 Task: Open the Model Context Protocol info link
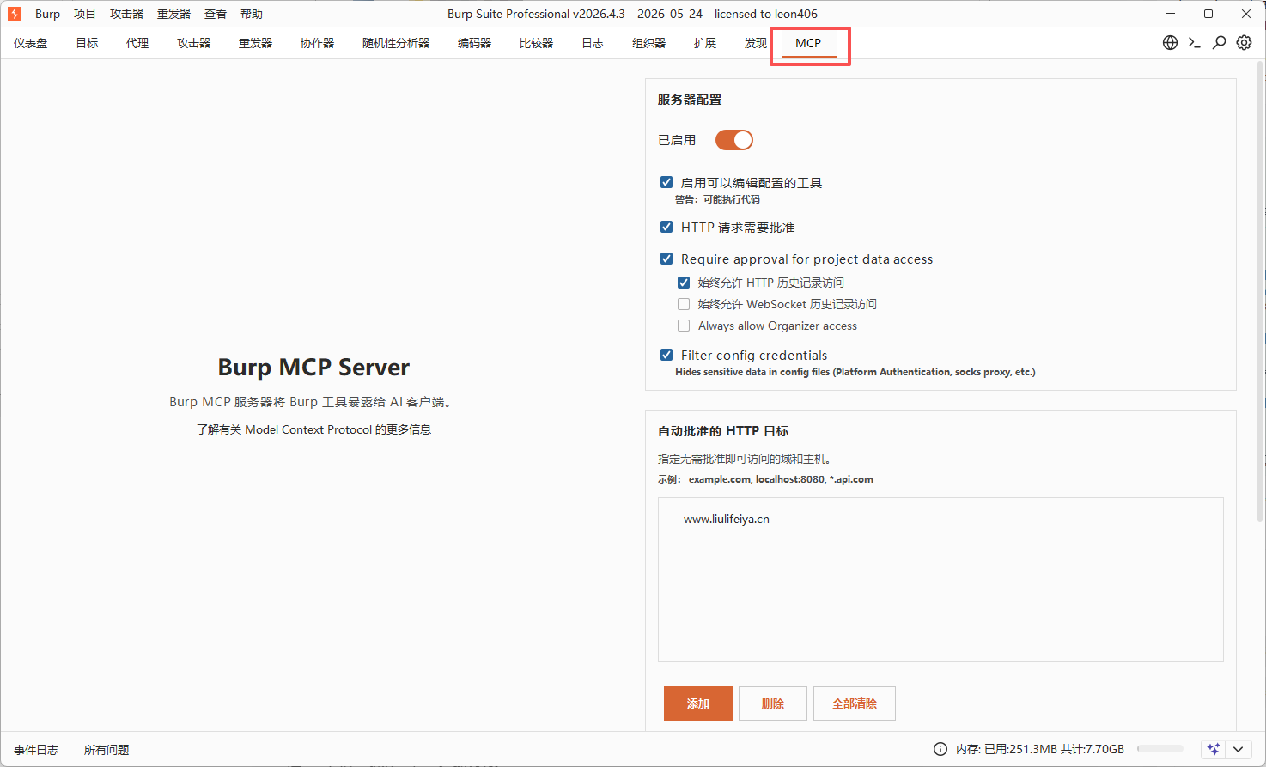click(x=313, y=429)
